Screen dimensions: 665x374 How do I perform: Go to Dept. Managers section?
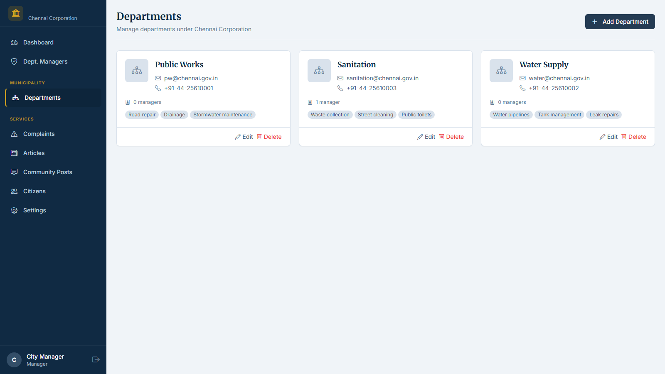point(45,62)
